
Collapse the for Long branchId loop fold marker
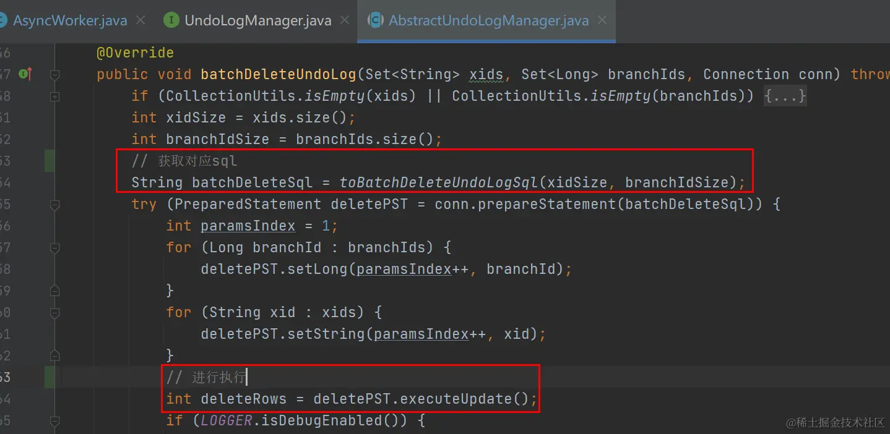point(55,248)
